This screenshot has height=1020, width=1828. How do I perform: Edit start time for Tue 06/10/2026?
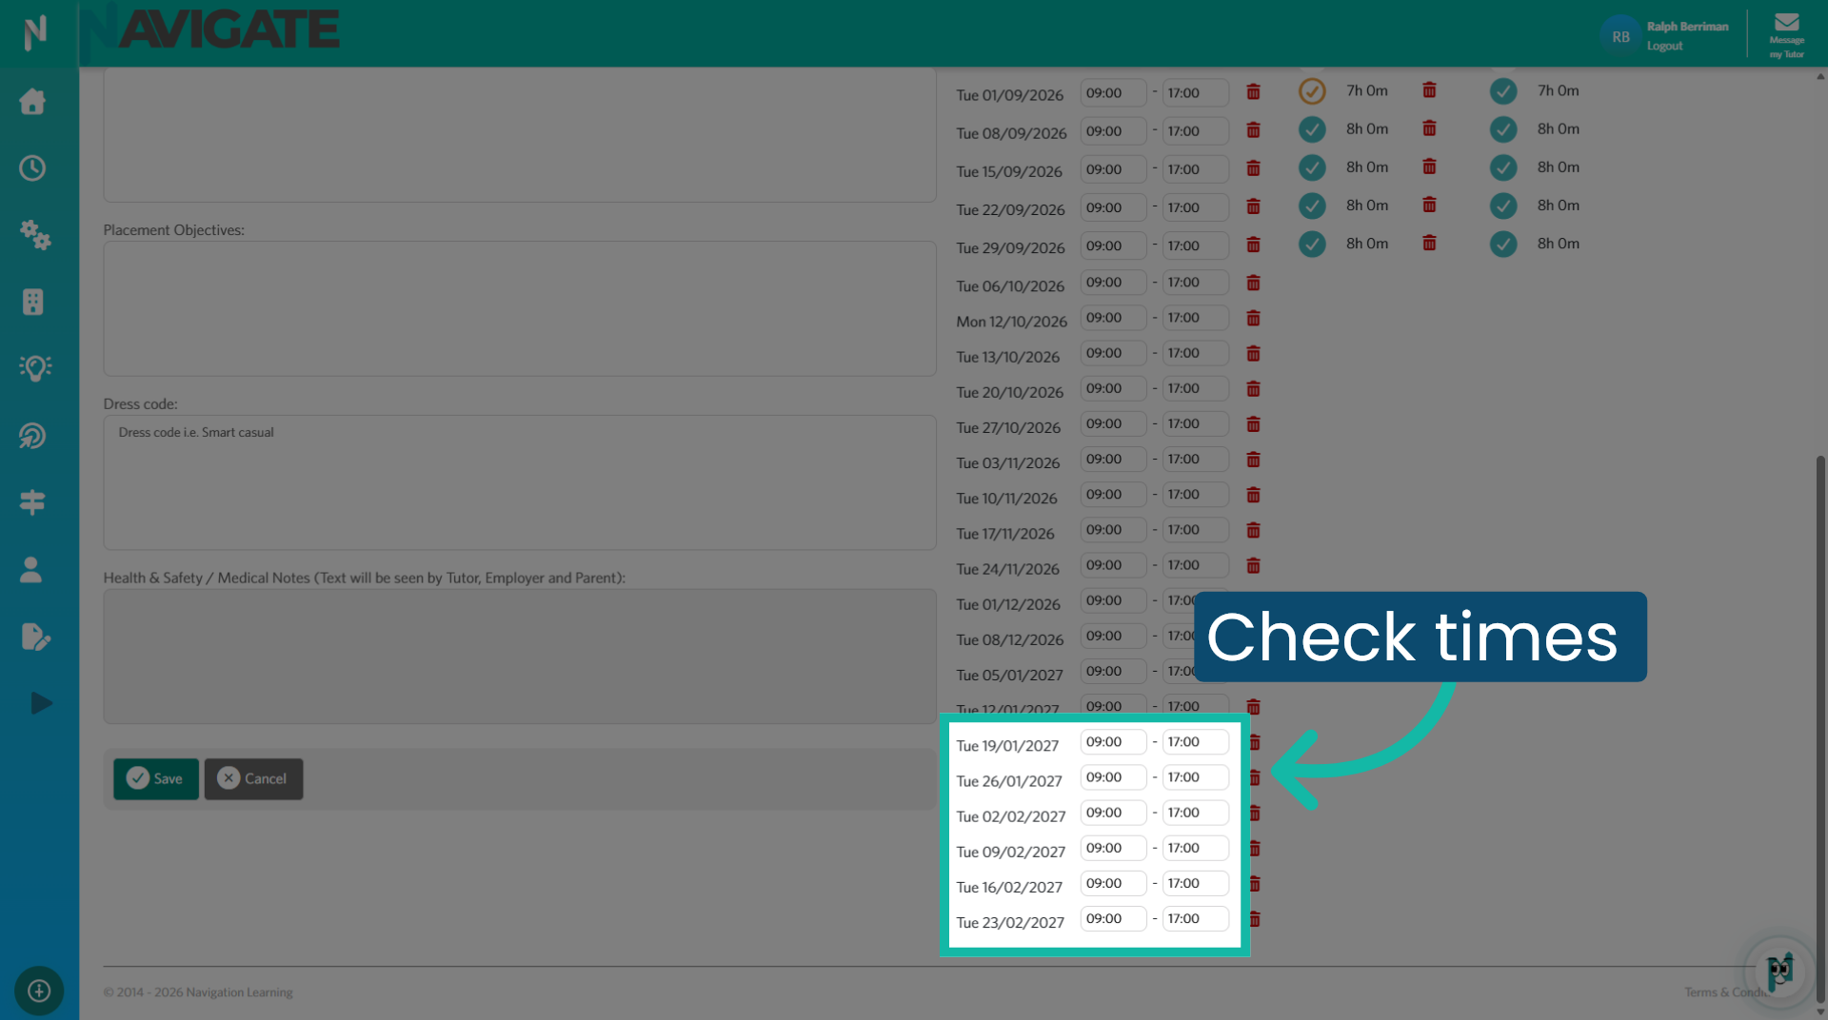point(1113,283)
